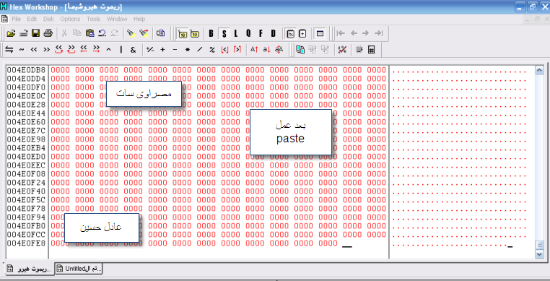Click the Upper Case A-up-arrow icon
The image size is (550, 281).
click(x=254, y=50)
